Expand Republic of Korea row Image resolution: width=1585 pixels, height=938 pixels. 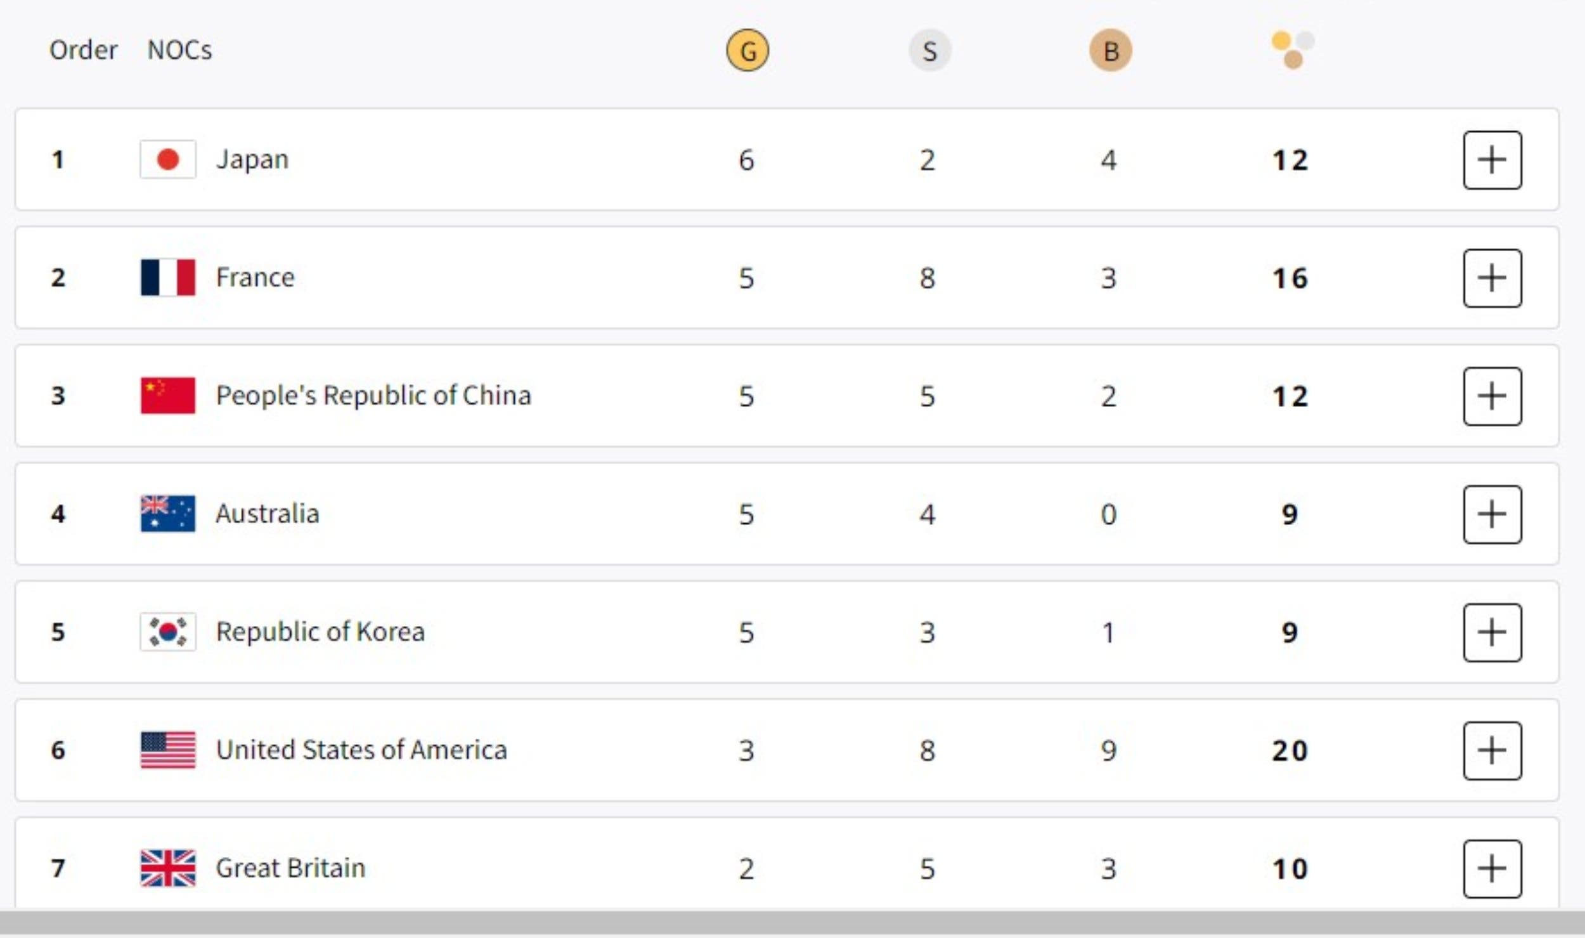pyautogui.click(x=1492, y=632)
